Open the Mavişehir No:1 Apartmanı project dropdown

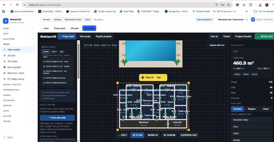point(233,19)
